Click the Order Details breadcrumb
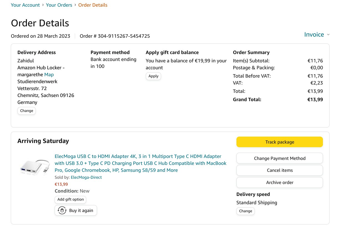This screenshot has height=230, width=339. pos(93,5)
